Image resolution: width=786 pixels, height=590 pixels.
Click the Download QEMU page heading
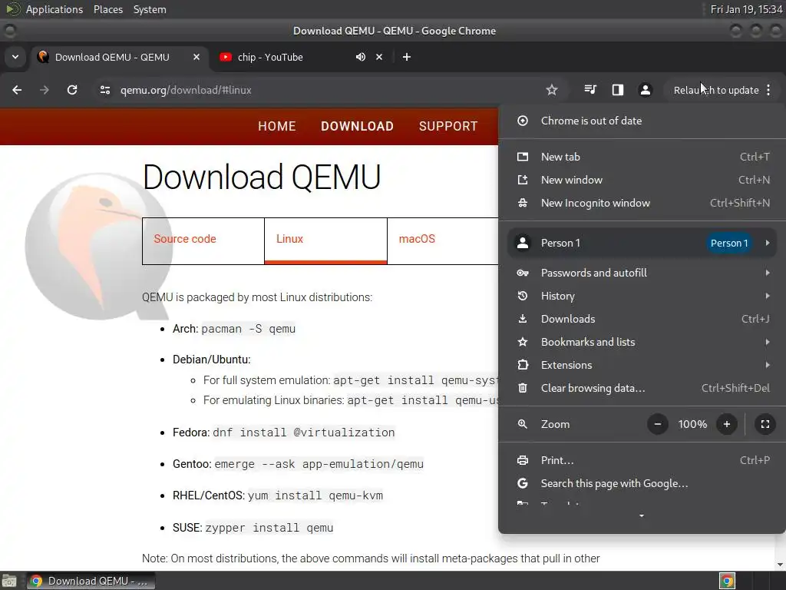pyautogui.click(x=262, y=177)
